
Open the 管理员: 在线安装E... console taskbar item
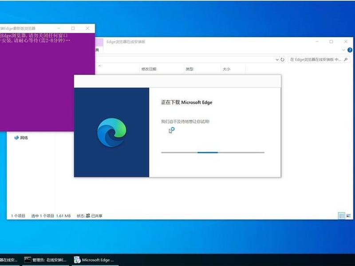pos(45,260)
